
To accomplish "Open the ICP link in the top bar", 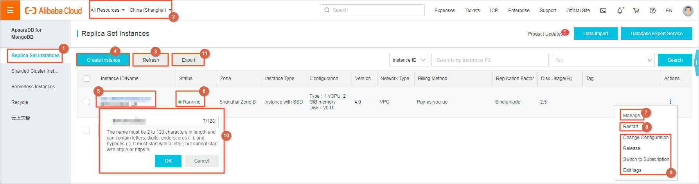I will (494, 11).
